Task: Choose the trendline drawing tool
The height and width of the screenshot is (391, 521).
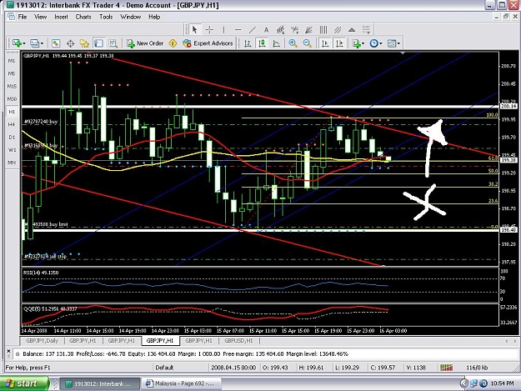Action: (253, 30)
